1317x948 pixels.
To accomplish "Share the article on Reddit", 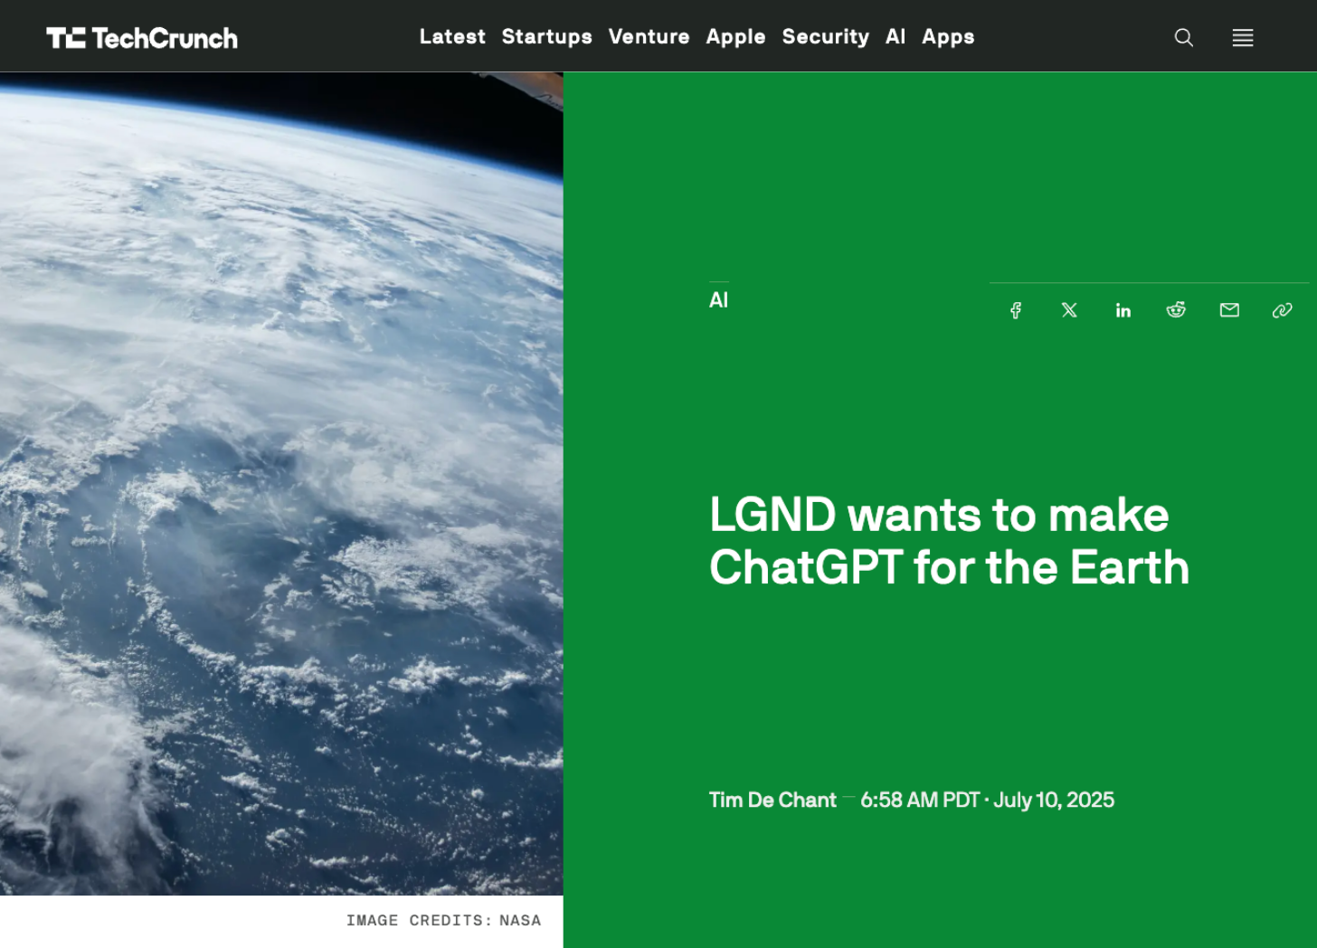I will (x=1176, y=310).
